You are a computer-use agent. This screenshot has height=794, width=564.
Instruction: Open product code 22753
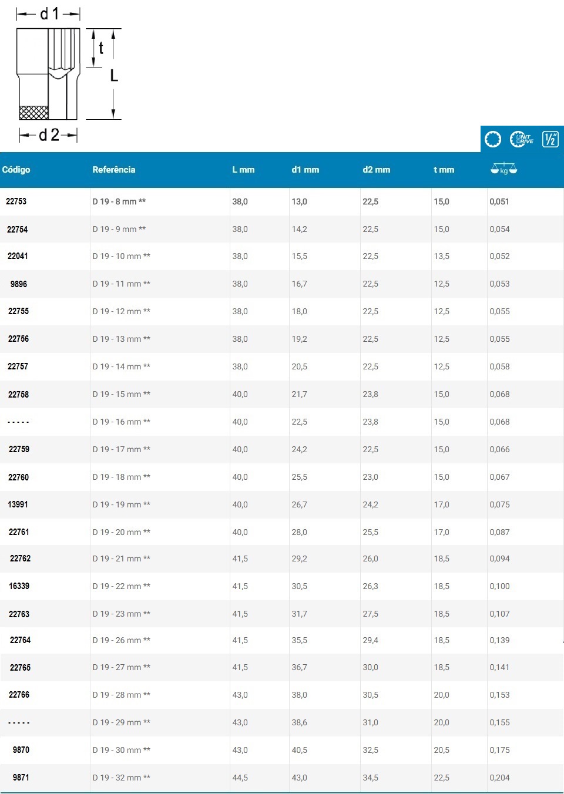(16, 201)
